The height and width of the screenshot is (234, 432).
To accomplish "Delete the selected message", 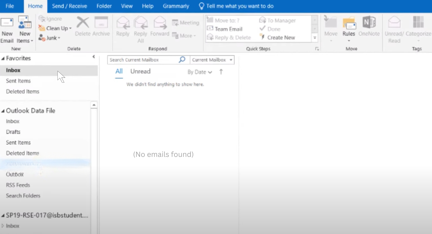I will tap(83, 26).
